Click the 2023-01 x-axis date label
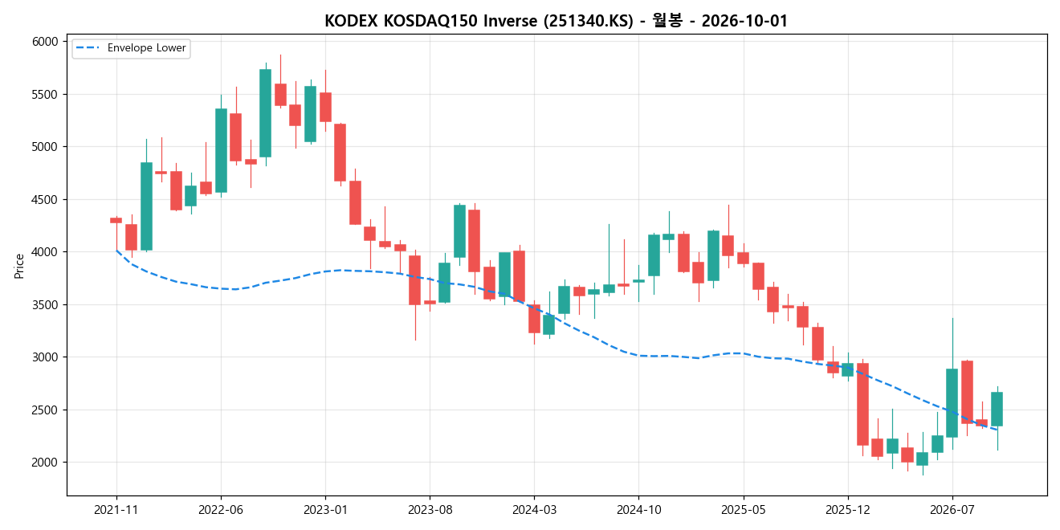The height and width of the screenshot is (530, 1060). (325, 508)
